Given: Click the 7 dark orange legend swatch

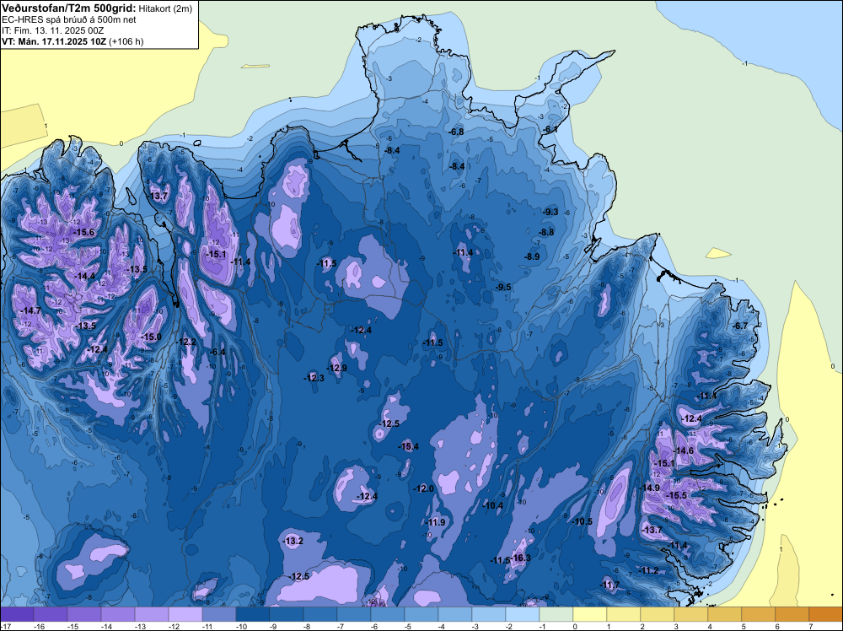Looking at the screenshot, I should (826, 614).
